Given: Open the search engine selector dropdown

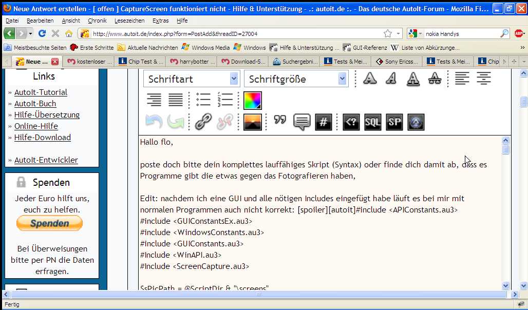Looking at the screenshot, I should (416, 33).
